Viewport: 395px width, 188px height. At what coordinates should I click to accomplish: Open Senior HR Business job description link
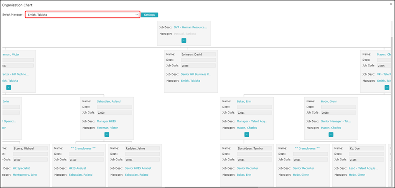pyautogui.click(x=196, y=74)
